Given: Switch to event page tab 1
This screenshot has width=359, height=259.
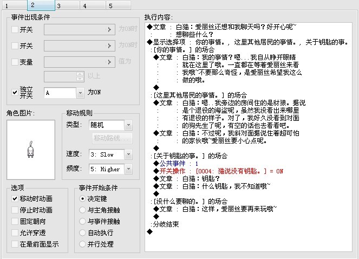Looking at the screenshot, I should click(15, 5).
